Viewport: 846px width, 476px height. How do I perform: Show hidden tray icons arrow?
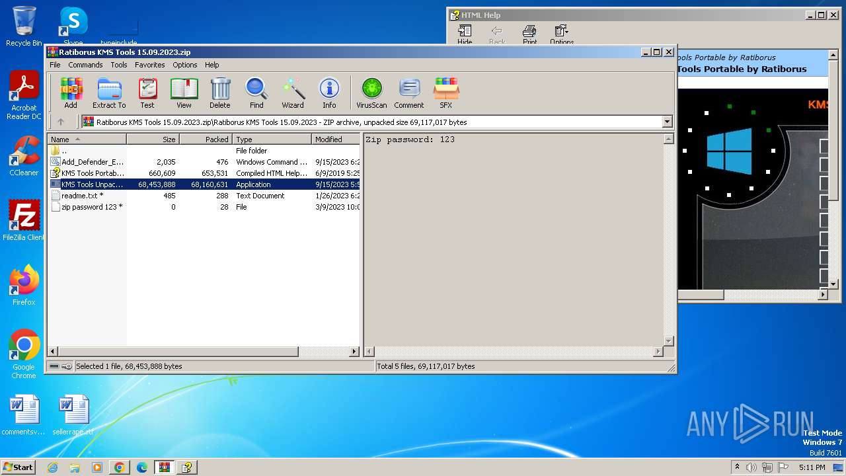pos(737,467)
